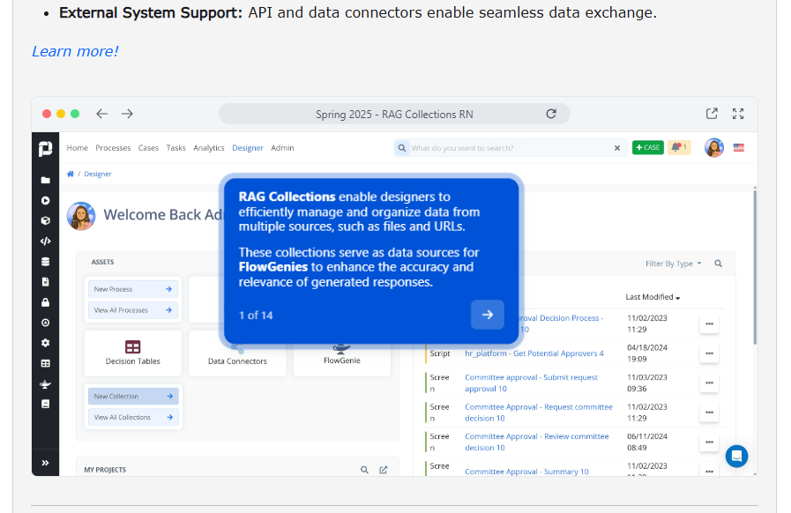This screenshot has width=791, height=513.
Task: Follow the Learn more! link
Action: tap(75, 51)
